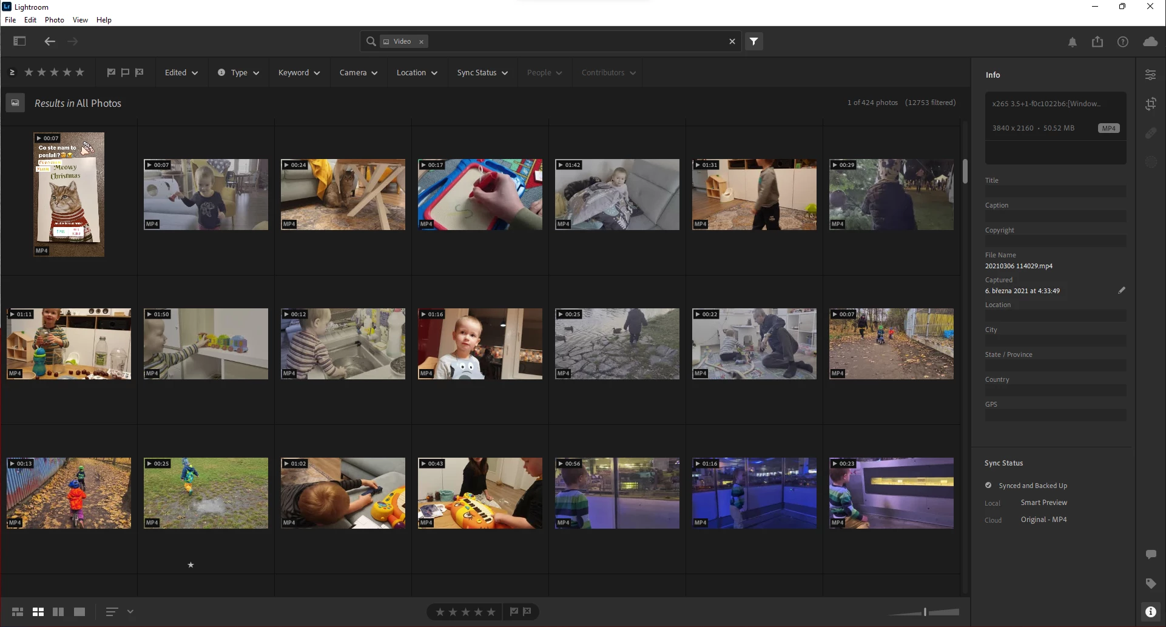This screenshot has height=627, width=1166.
Task: Click the Synced and Backed Up status
Action: (1033, 486)
